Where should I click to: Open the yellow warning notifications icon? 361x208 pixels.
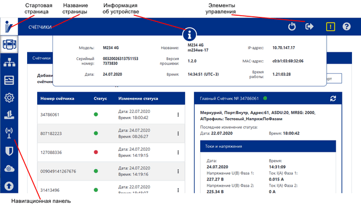pos(331,26)
